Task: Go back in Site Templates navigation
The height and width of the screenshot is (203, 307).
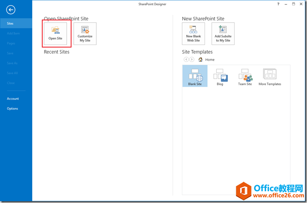Action: pos(186,59)
